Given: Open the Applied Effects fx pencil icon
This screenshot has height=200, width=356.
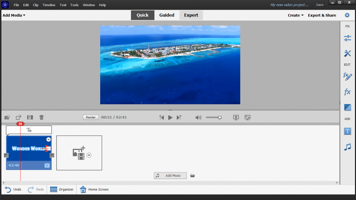Looking at the screenshot, I should 348,76.
